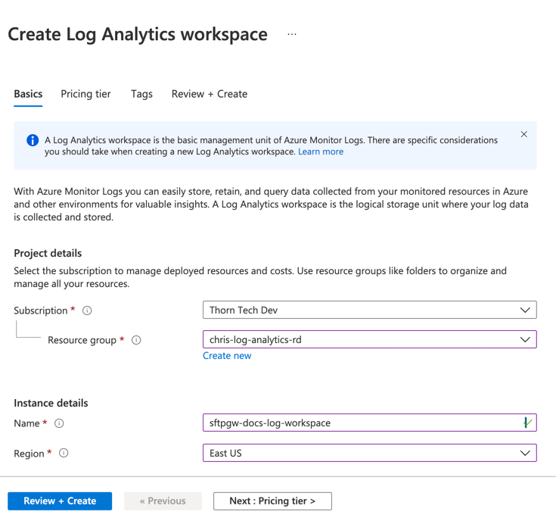Click the Region field label
This screenshot has height=518, width=556.
coord(29,454)
